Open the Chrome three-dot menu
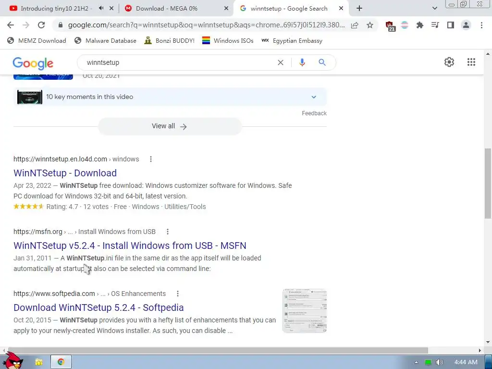This screenshot has height=369, width=492. pyautogui.click(x=481, y=25)
